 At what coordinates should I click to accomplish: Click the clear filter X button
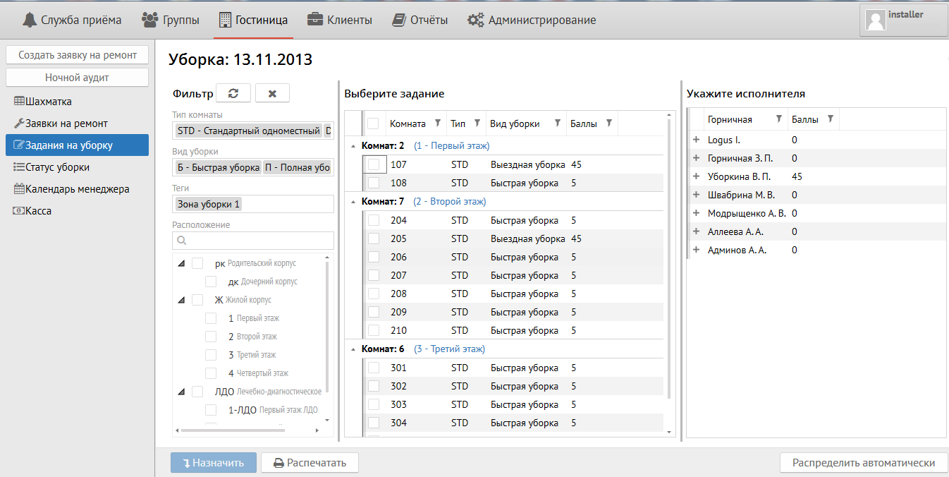[x=272, y=93]
